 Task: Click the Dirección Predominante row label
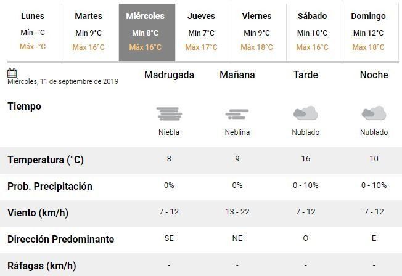pyautogui.click(x=60, y=239)
